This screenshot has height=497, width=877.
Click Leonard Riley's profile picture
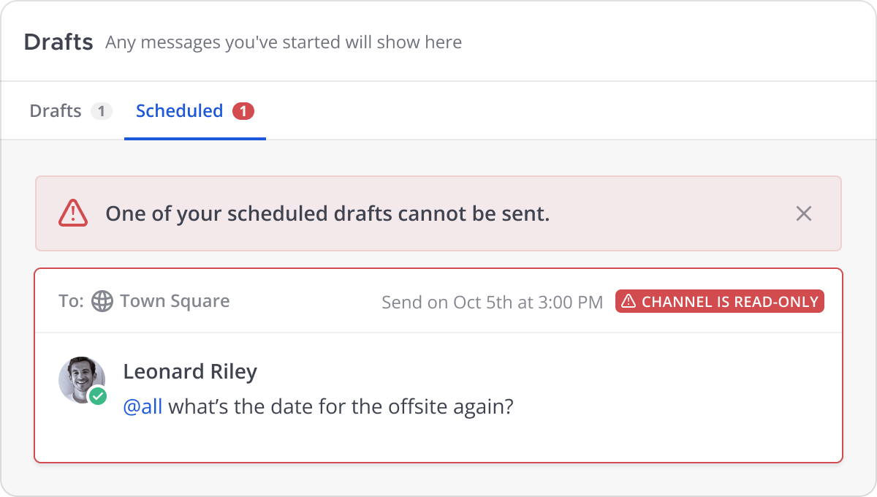(82, 380)
